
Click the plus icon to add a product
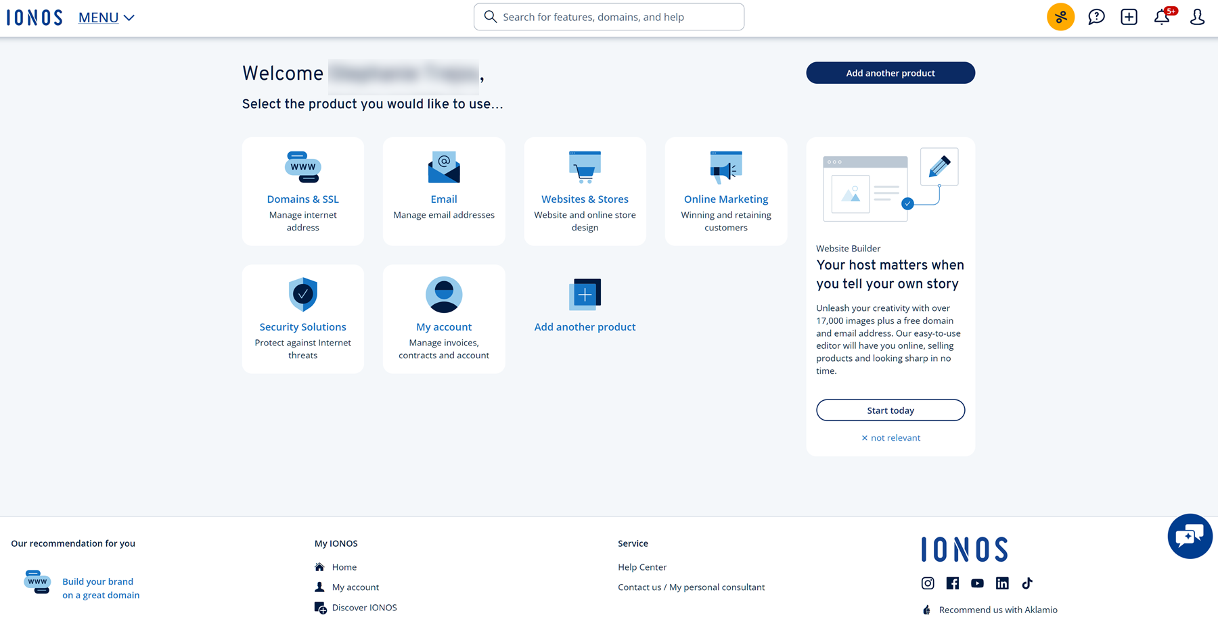(x=1129, y=17)
